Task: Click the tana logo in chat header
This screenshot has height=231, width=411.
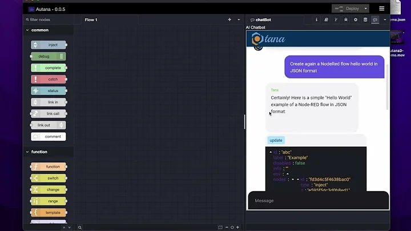Action: (x=268, y=39)
